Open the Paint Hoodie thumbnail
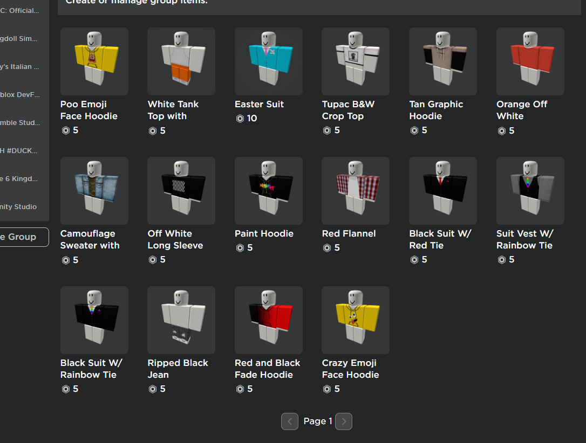This screenshot has height=443, width=586. coord(269,191)
